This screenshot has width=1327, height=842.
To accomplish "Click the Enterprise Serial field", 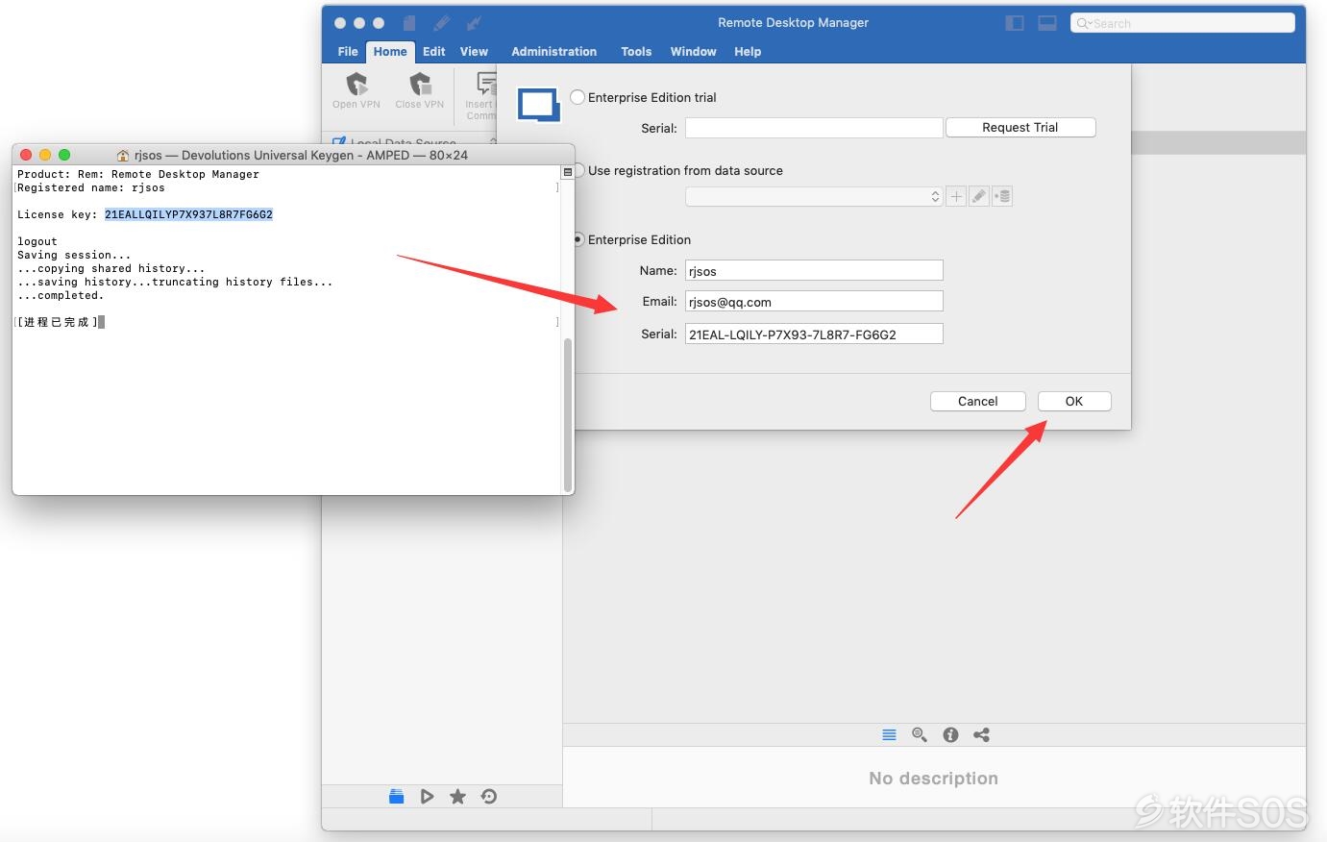I will 814,334.
